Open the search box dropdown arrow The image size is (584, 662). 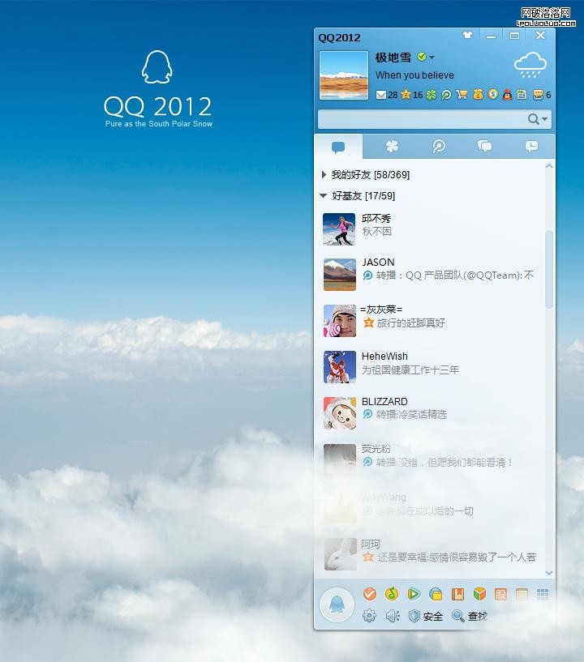[545, 119]
